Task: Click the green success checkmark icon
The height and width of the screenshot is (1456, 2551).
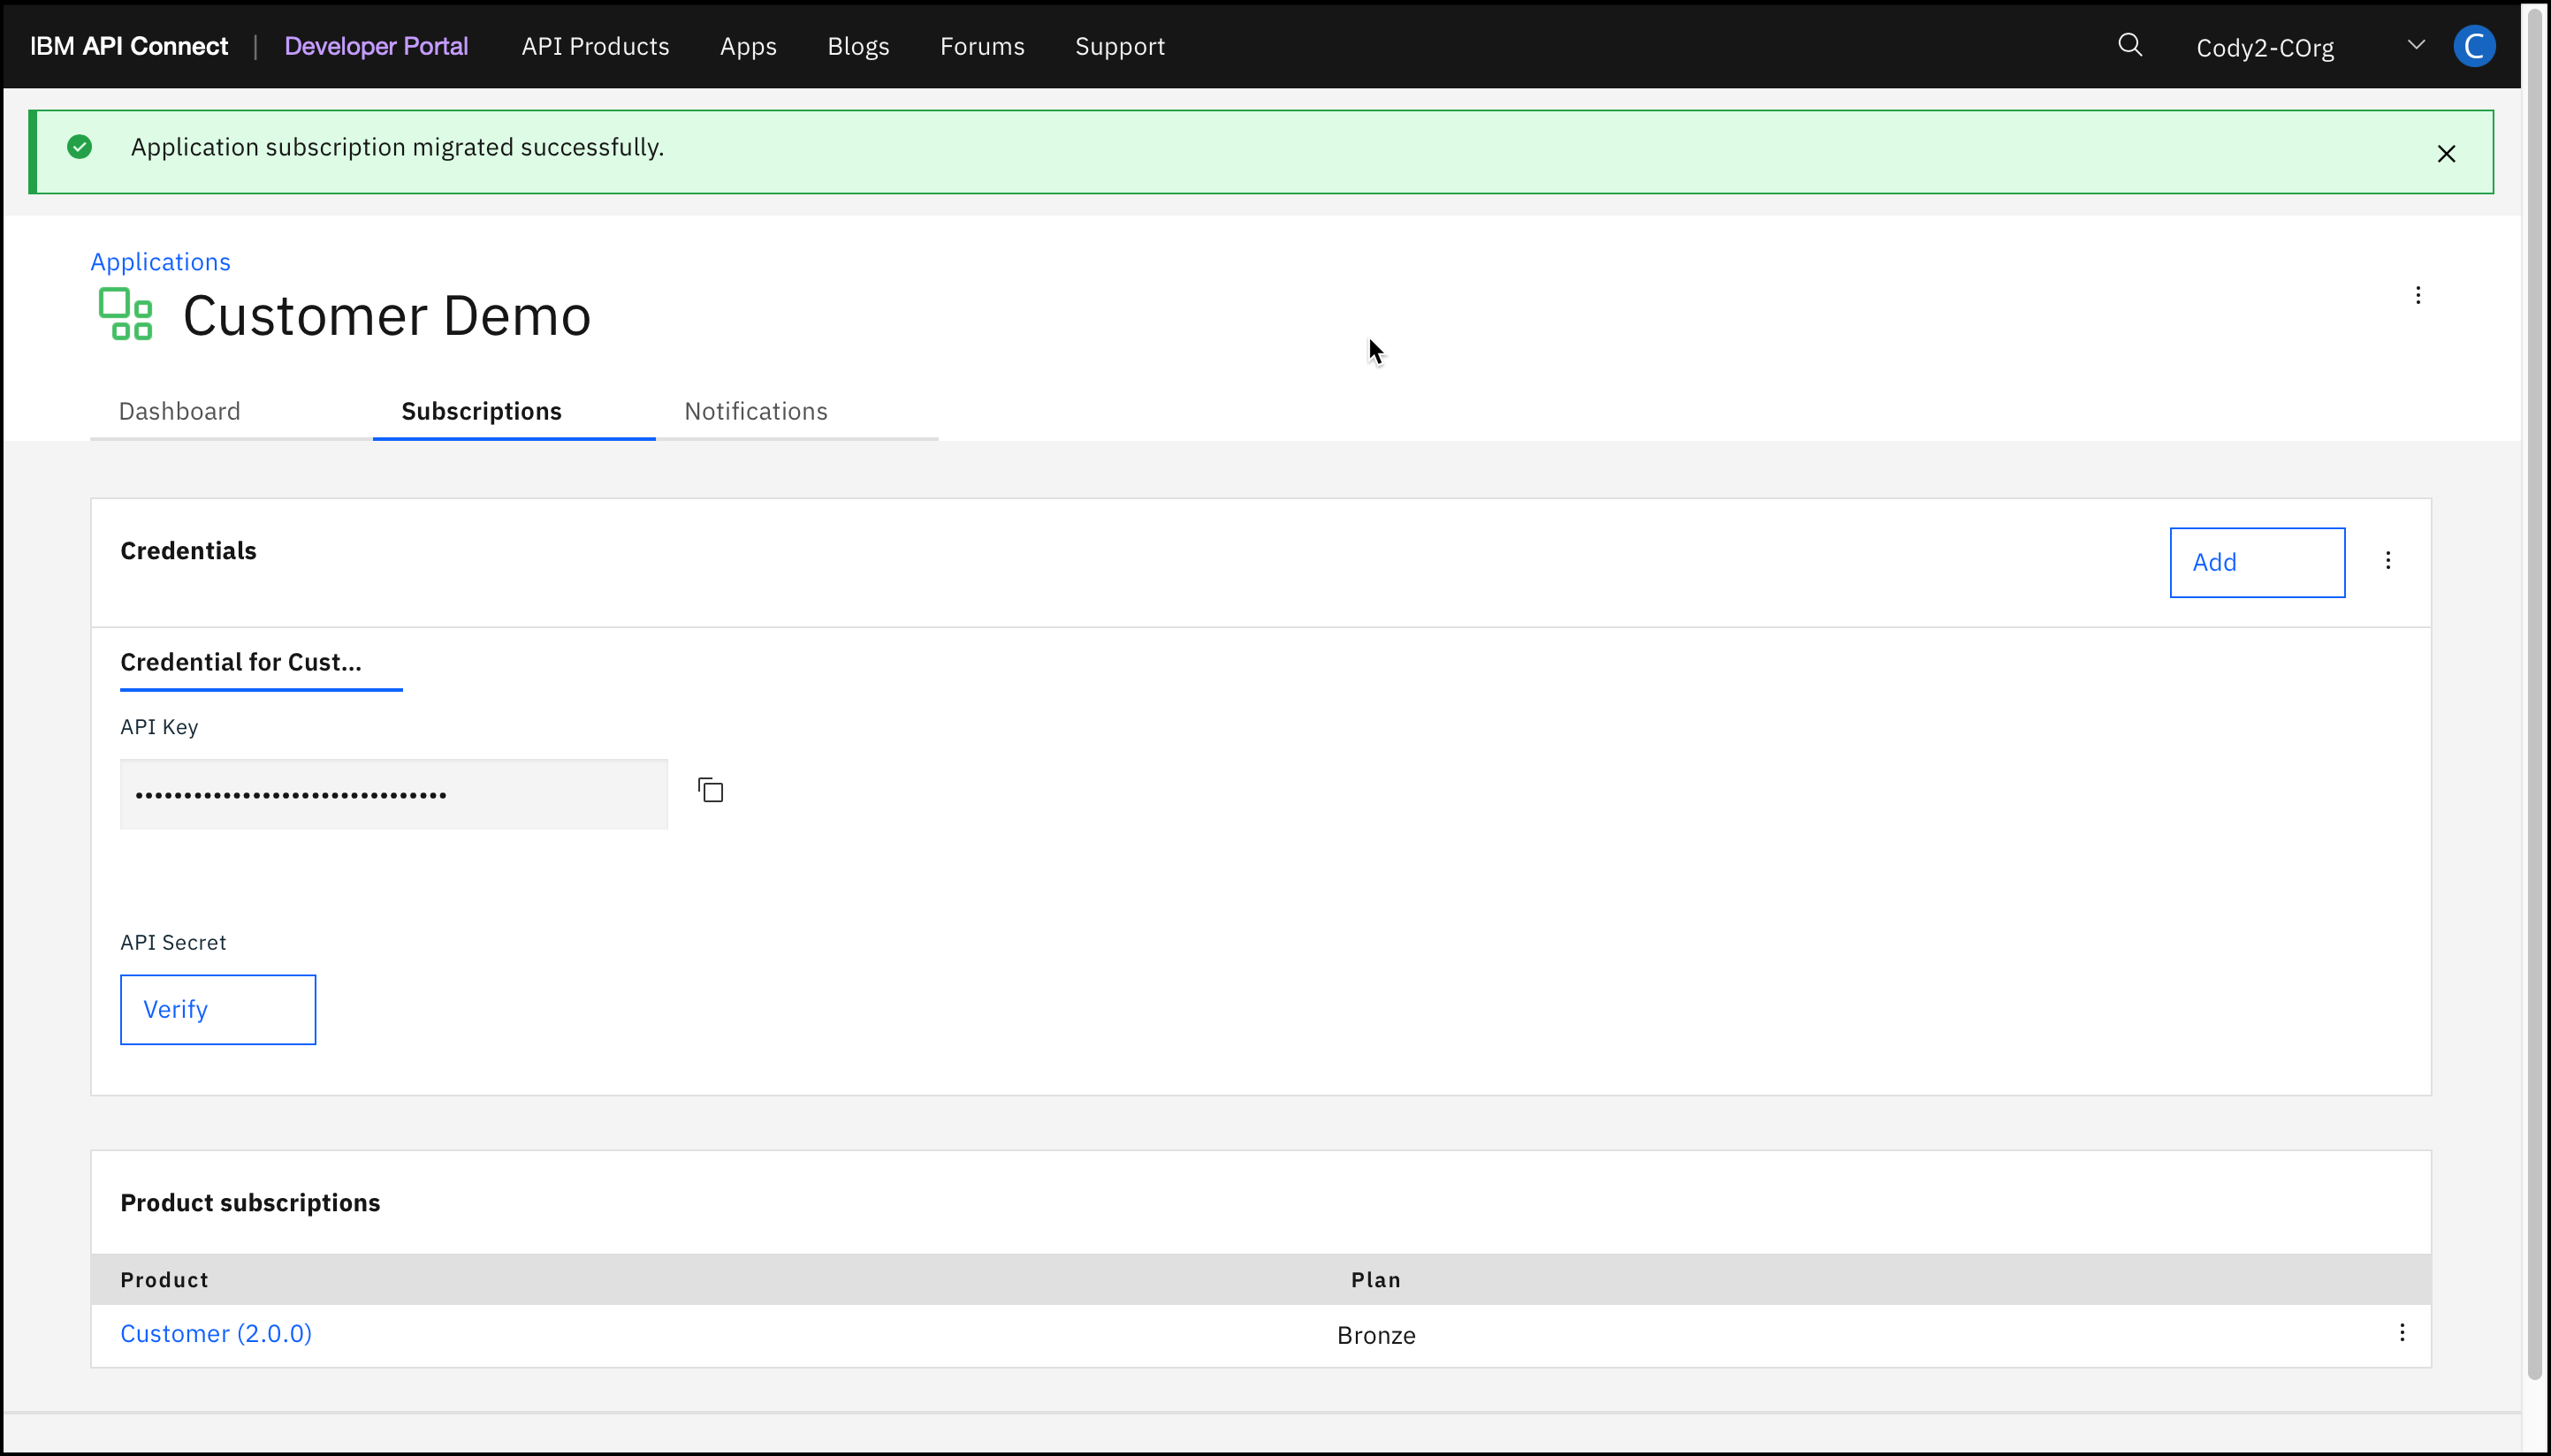Action: click(80, 148)
